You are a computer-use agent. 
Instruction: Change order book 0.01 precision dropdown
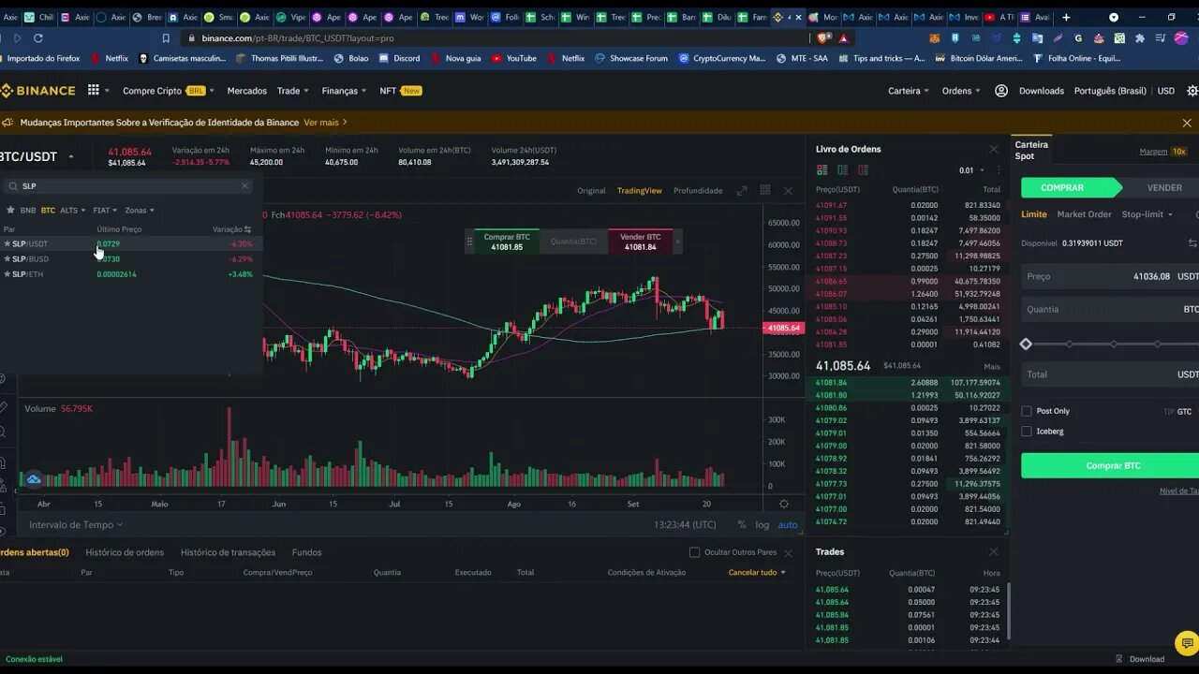[971, 170]
